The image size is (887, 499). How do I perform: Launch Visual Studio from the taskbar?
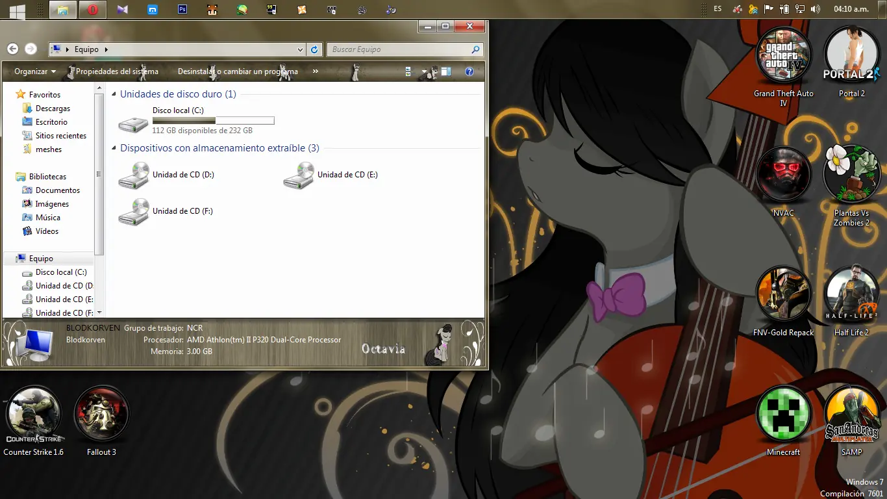coord(123,10)
